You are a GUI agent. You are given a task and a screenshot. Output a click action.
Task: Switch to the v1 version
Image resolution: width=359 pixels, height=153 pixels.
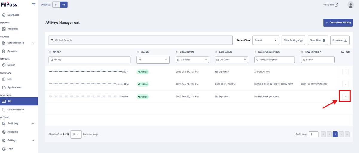click(56, 5)
